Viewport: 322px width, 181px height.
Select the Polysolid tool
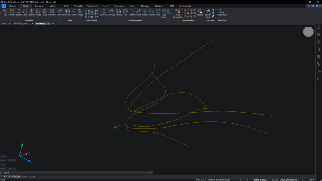[x=52, y=12]
